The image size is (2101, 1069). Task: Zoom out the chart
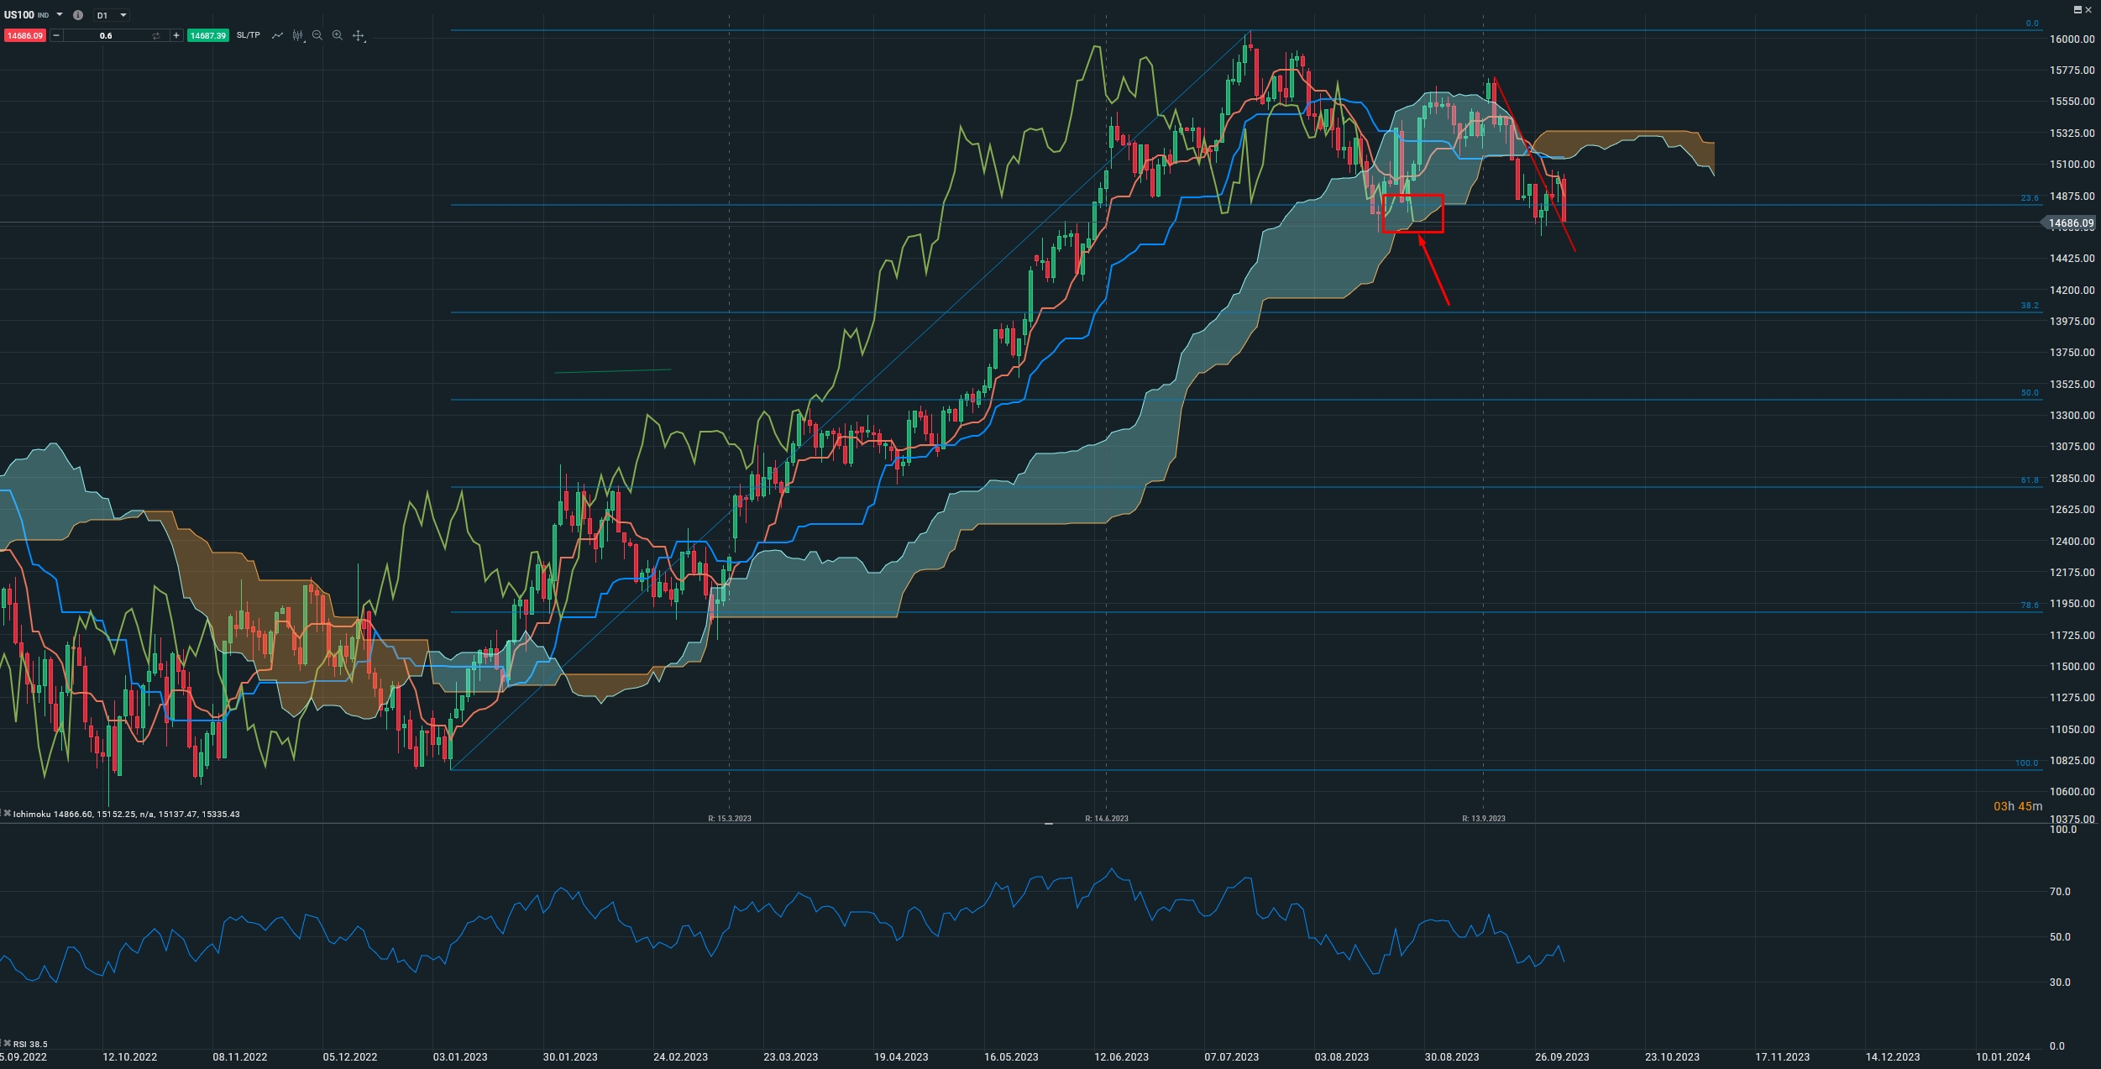pyautogui.click(x=317, y=35)
